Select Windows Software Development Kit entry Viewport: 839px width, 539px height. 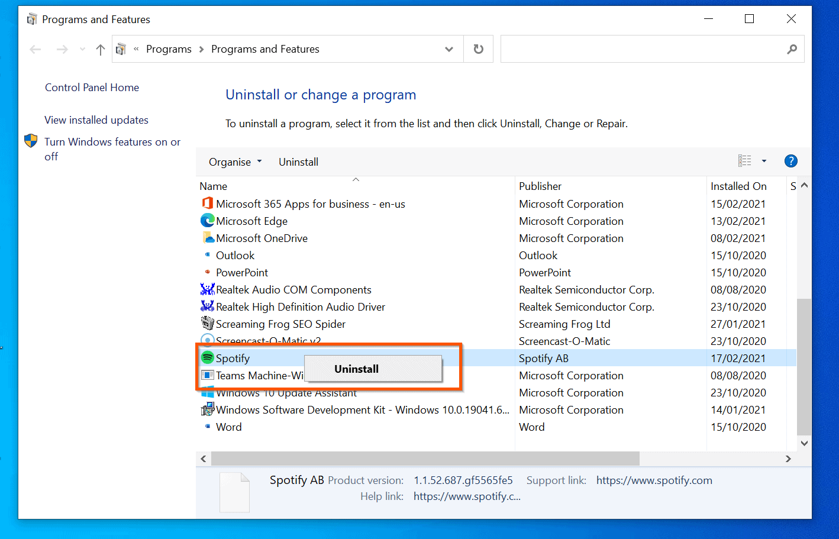tap(362, 409)
